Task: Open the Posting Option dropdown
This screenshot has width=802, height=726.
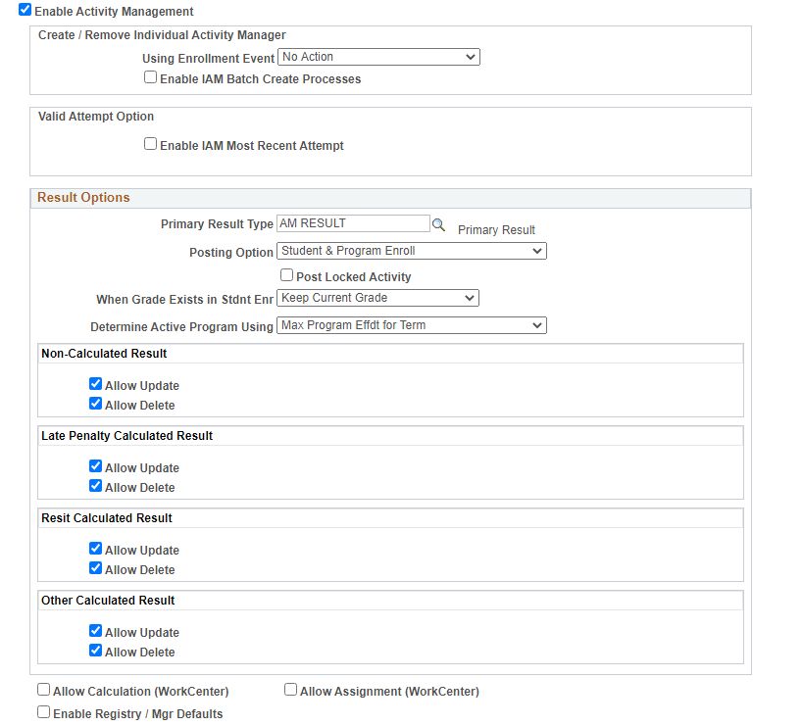Action: click(411, 251)
